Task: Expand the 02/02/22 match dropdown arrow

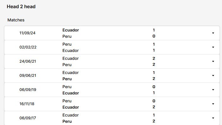Action: pyautogui.click(x=213, y=47)
